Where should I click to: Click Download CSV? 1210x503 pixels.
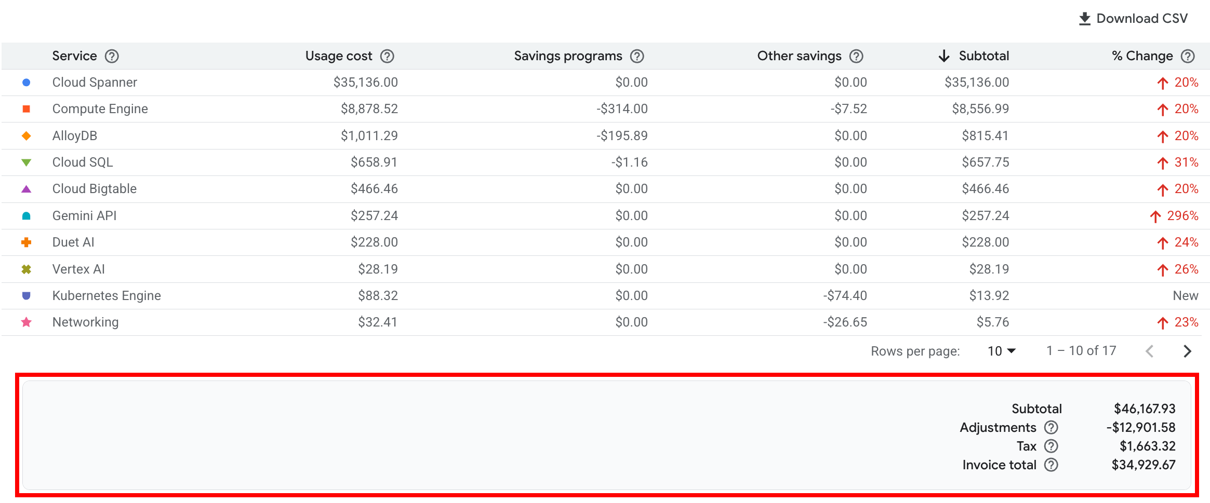point(1134,18)
